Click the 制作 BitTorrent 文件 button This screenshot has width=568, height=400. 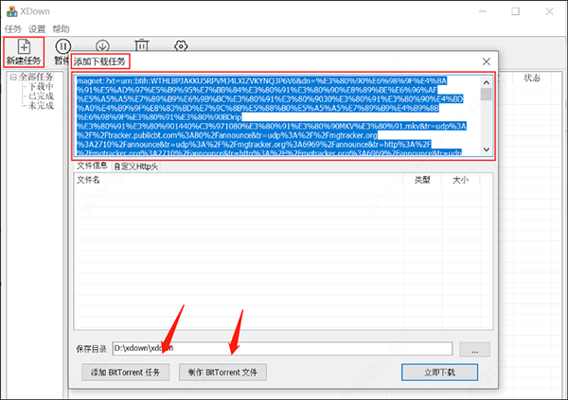[222, 373]
